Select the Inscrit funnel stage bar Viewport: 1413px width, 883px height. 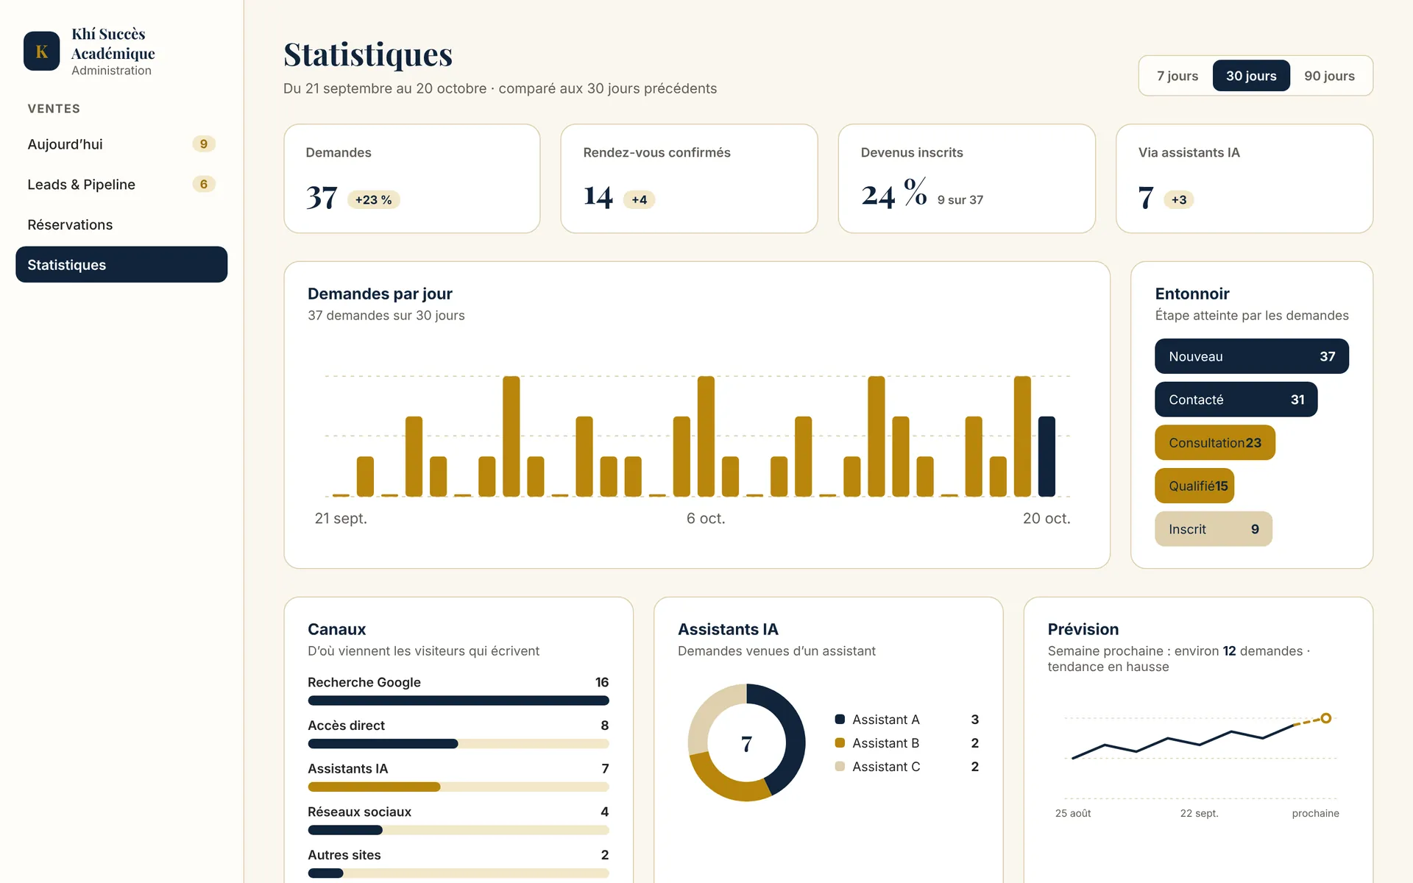point(1214,529)
